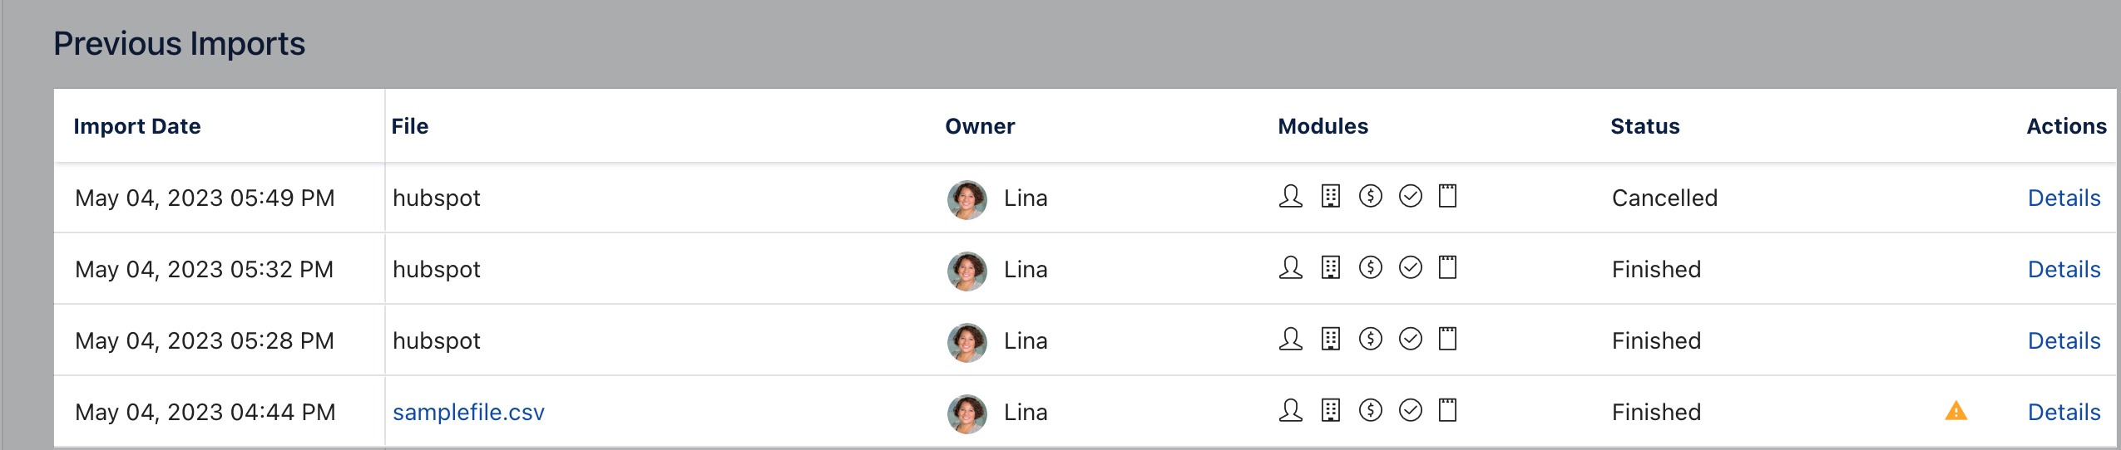
Task: Click Lina's avatar in the samplefile.csv row
Action: coord(967,413)
